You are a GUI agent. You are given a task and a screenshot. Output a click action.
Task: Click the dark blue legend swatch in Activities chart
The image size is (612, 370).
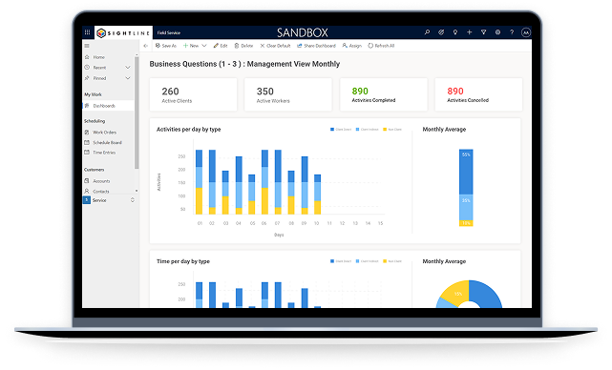tap(332, 129)
